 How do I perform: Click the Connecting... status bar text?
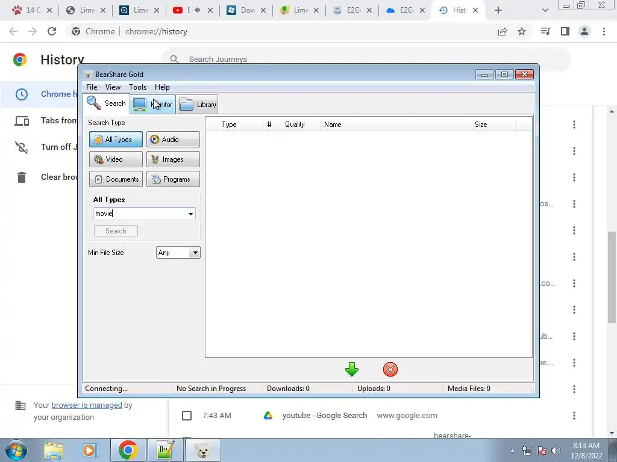(x=106, y=389)
